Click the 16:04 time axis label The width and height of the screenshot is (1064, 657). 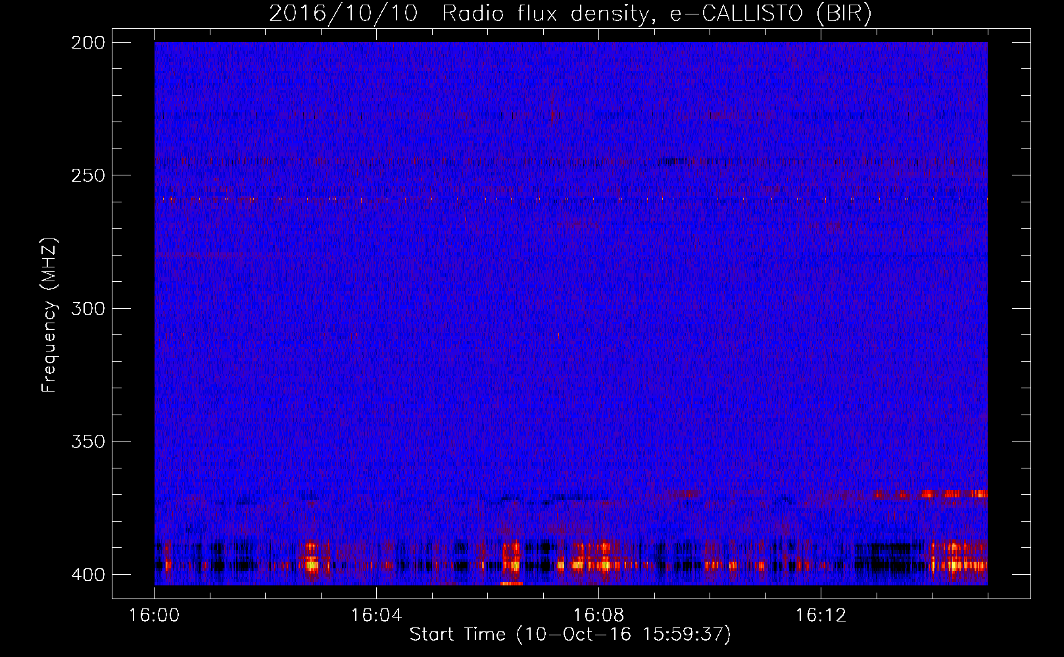(376, 616)
